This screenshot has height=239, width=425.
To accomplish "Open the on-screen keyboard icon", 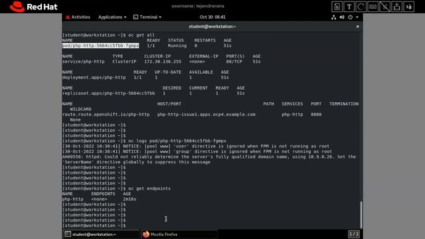I will [373, 7].
